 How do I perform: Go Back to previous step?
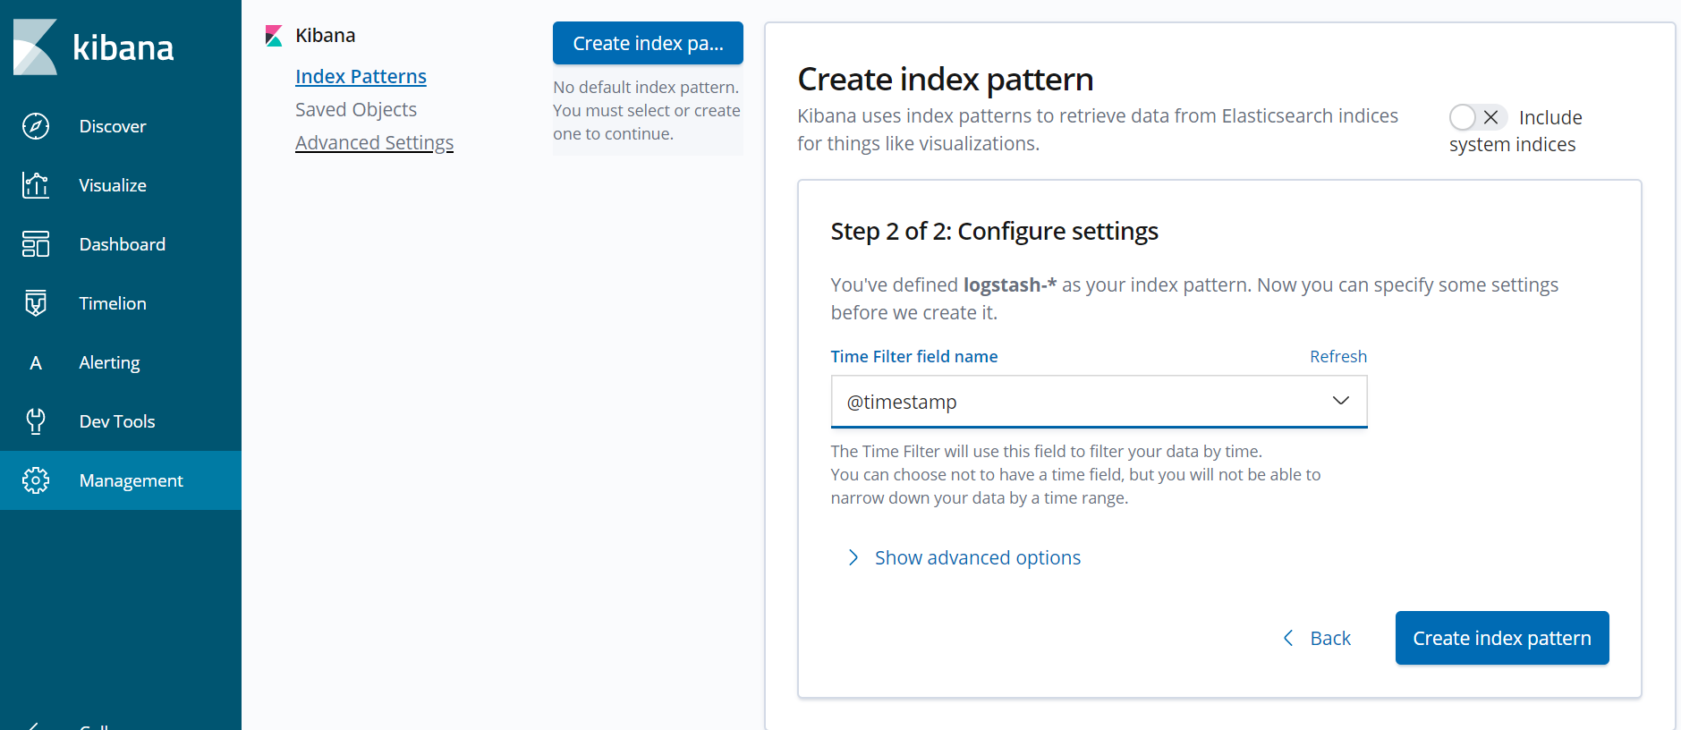click(x=1330, y=638)
